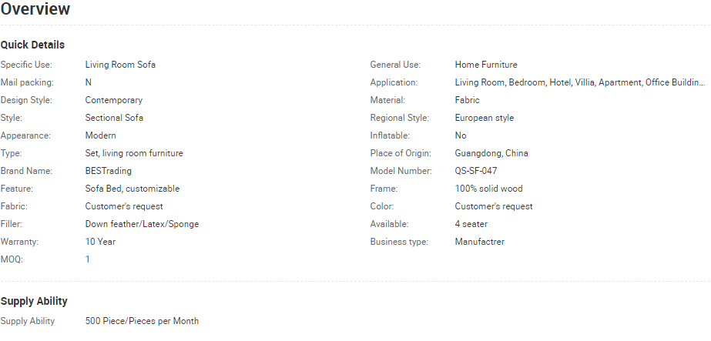
Task: Click the 'European style' regional style value
Action: click(x=485, y=118)
